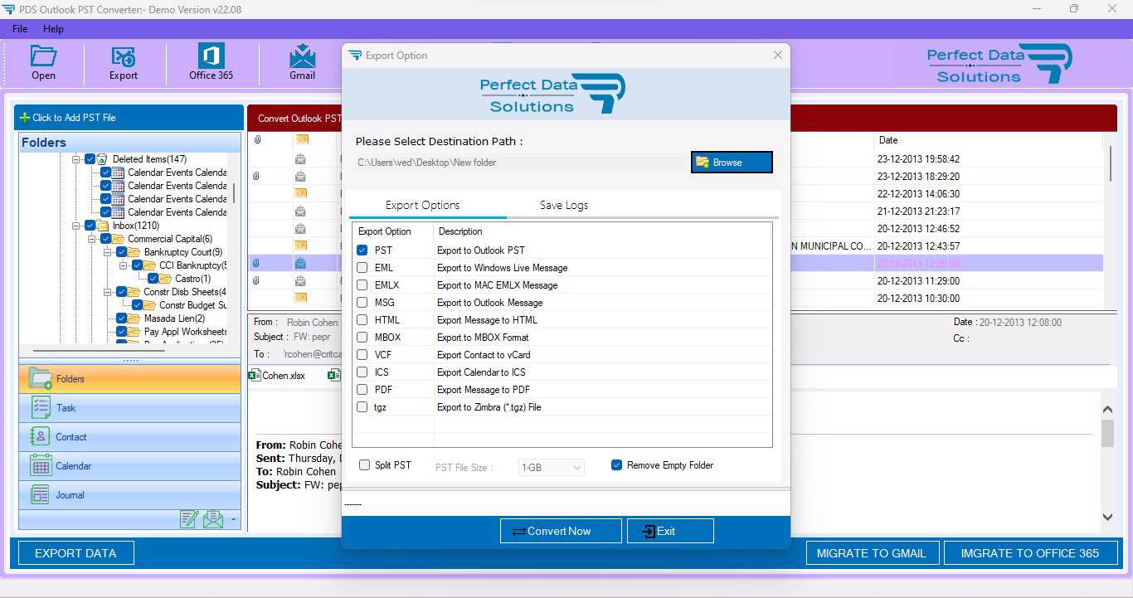Screen dimensions: 1133x598
Task: Open the PST File Size dropdown
Action: (x=552, y=468)
